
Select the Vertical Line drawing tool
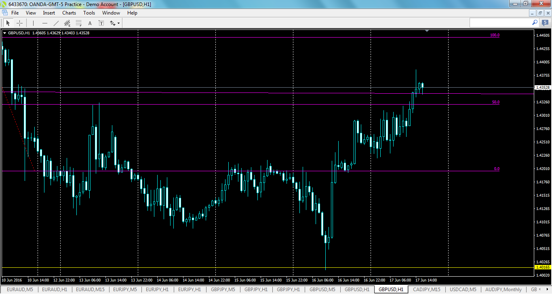[x=33, y=23]
